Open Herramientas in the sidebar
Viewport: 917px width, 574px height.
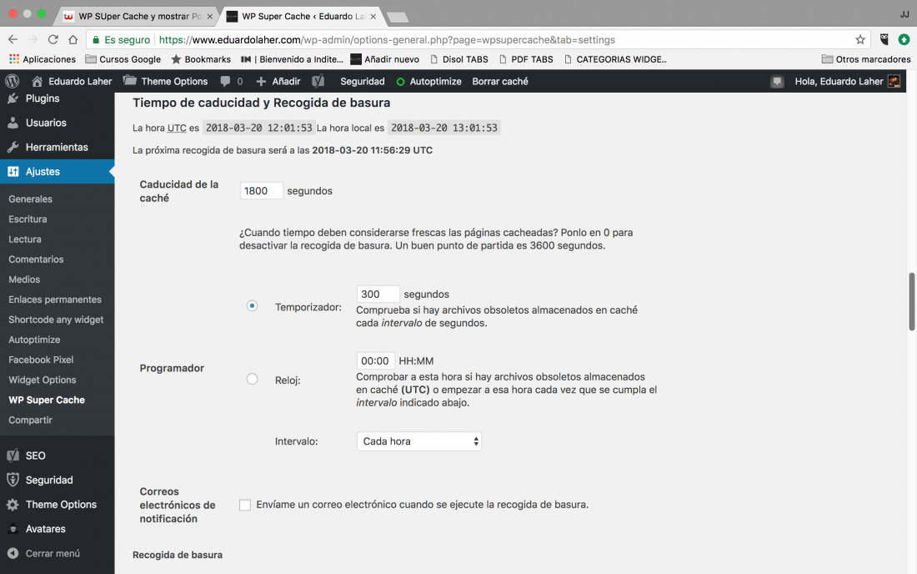click(x=58, y=148)
